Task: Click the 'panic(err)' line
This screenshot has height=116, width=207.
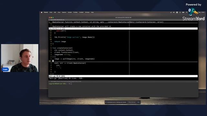Action: tap(61, 31)
